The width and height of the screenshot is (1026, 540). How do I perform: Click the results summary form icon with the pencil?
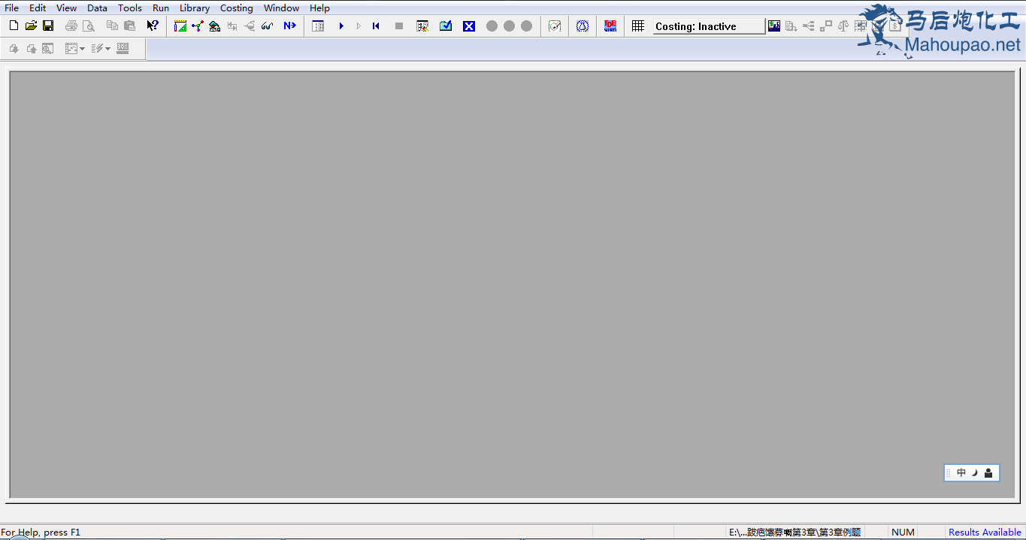(x=422, y=26)
